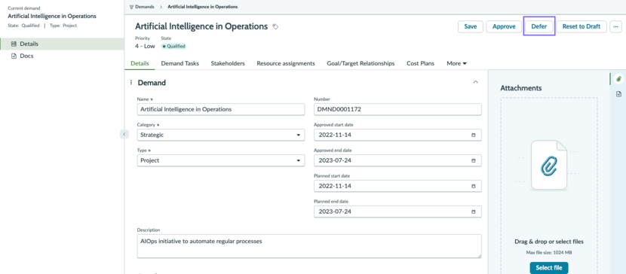Click the Approve button
Screen dimensions: 626x274
[504, 26]
